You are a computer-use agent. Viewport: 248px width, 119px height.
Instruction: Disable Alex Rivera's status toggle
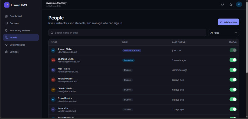point(233,70)
